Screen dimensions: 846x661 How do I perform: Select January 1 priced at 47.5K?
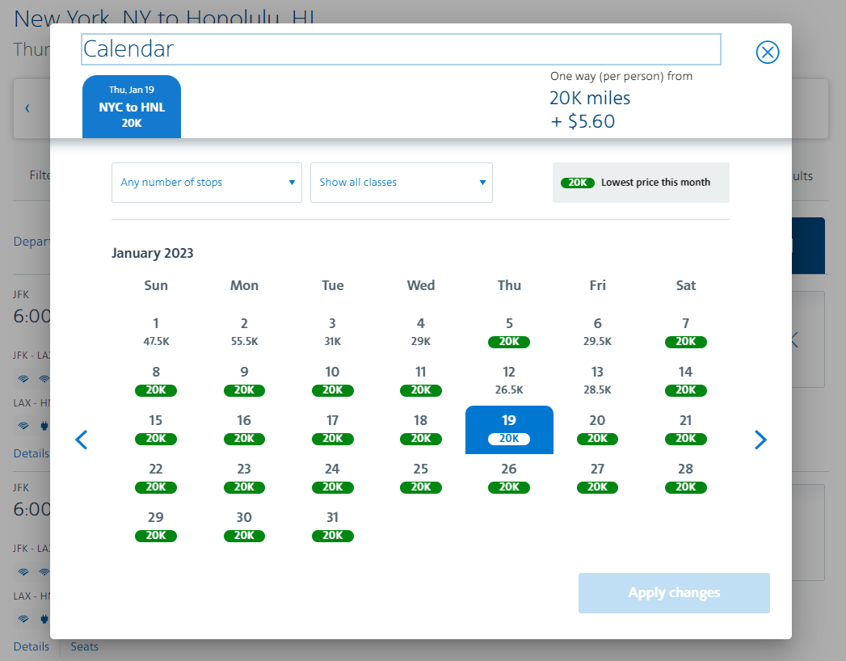(156, 332)
